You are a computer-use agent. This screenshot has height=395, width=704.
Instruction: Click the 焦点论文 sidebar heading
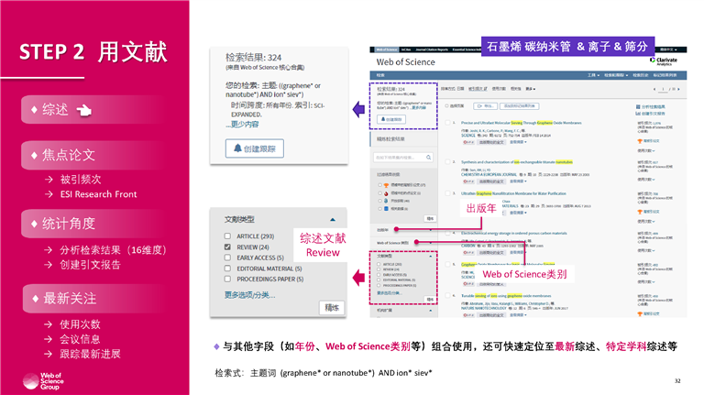click(68, 155)
